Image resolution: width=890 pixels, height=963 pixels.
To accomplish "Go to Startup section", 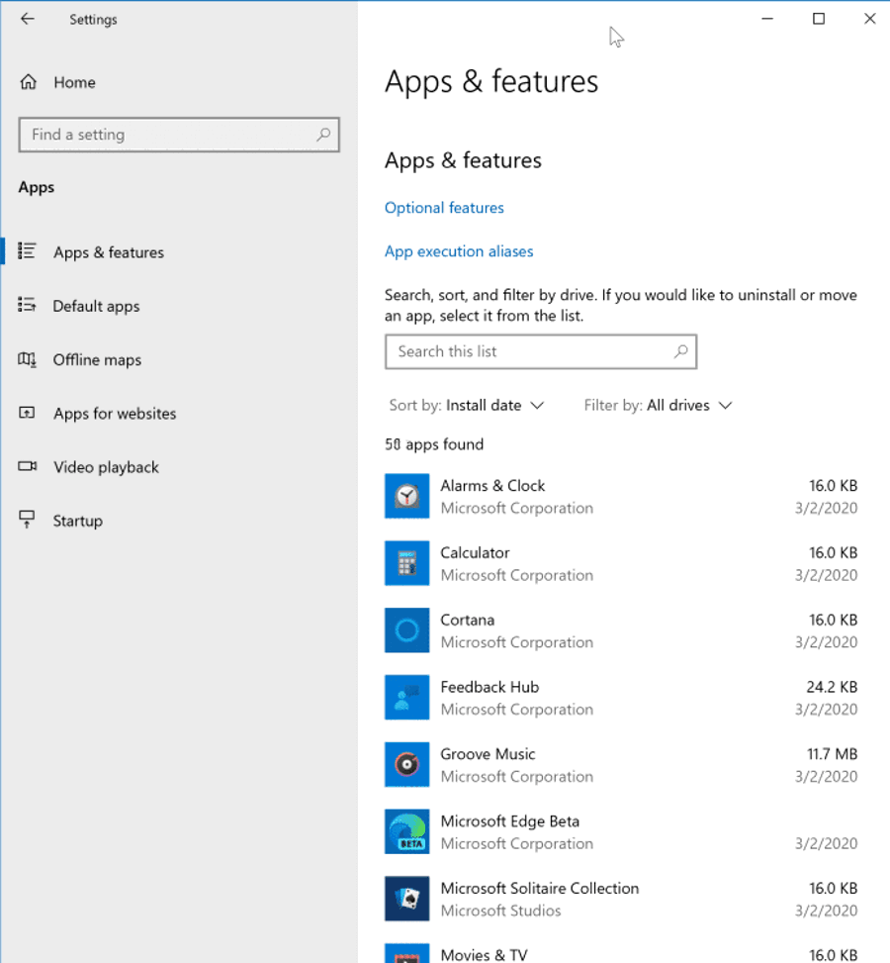I will 77,521.
